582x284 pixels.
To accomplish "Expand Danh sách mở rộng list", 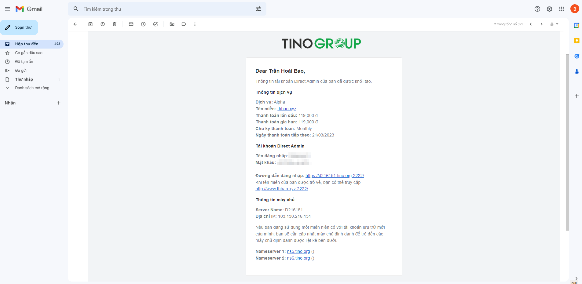I will [32, 88].
